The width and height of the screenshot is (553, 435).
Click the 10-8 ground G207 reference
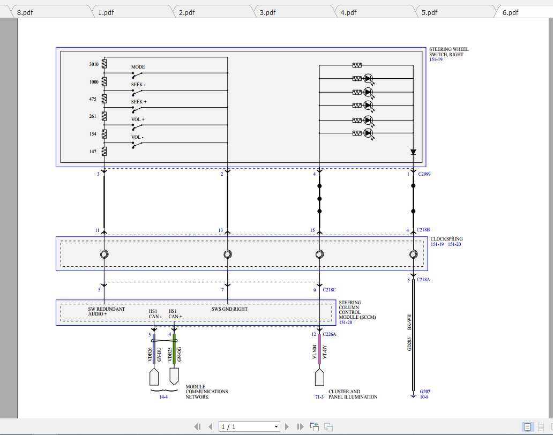click(x=424, y=397)
